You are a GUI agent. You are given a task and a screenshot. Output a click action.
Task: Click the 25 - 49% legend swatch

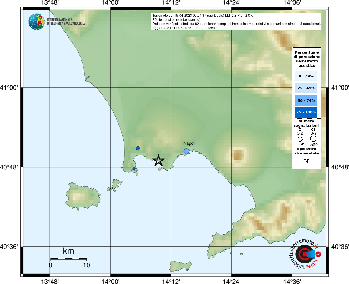[x=306, y=88]
